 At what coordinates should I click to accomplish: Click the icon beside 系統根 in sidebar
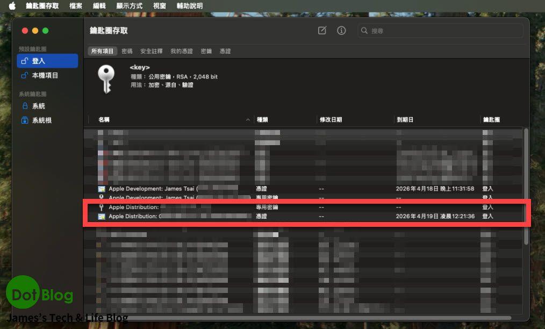[x=24, y=120]
